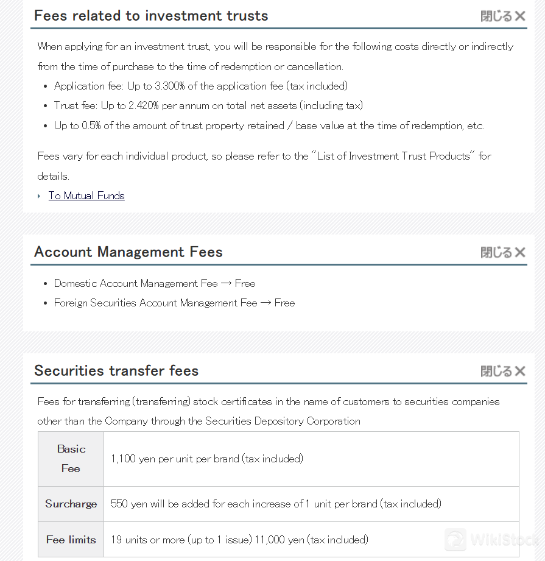Viewport: 545px width, 561px height.
Task: Click the bullet beside Domestic Account Management Fee
Action: [x=46, y=283]
